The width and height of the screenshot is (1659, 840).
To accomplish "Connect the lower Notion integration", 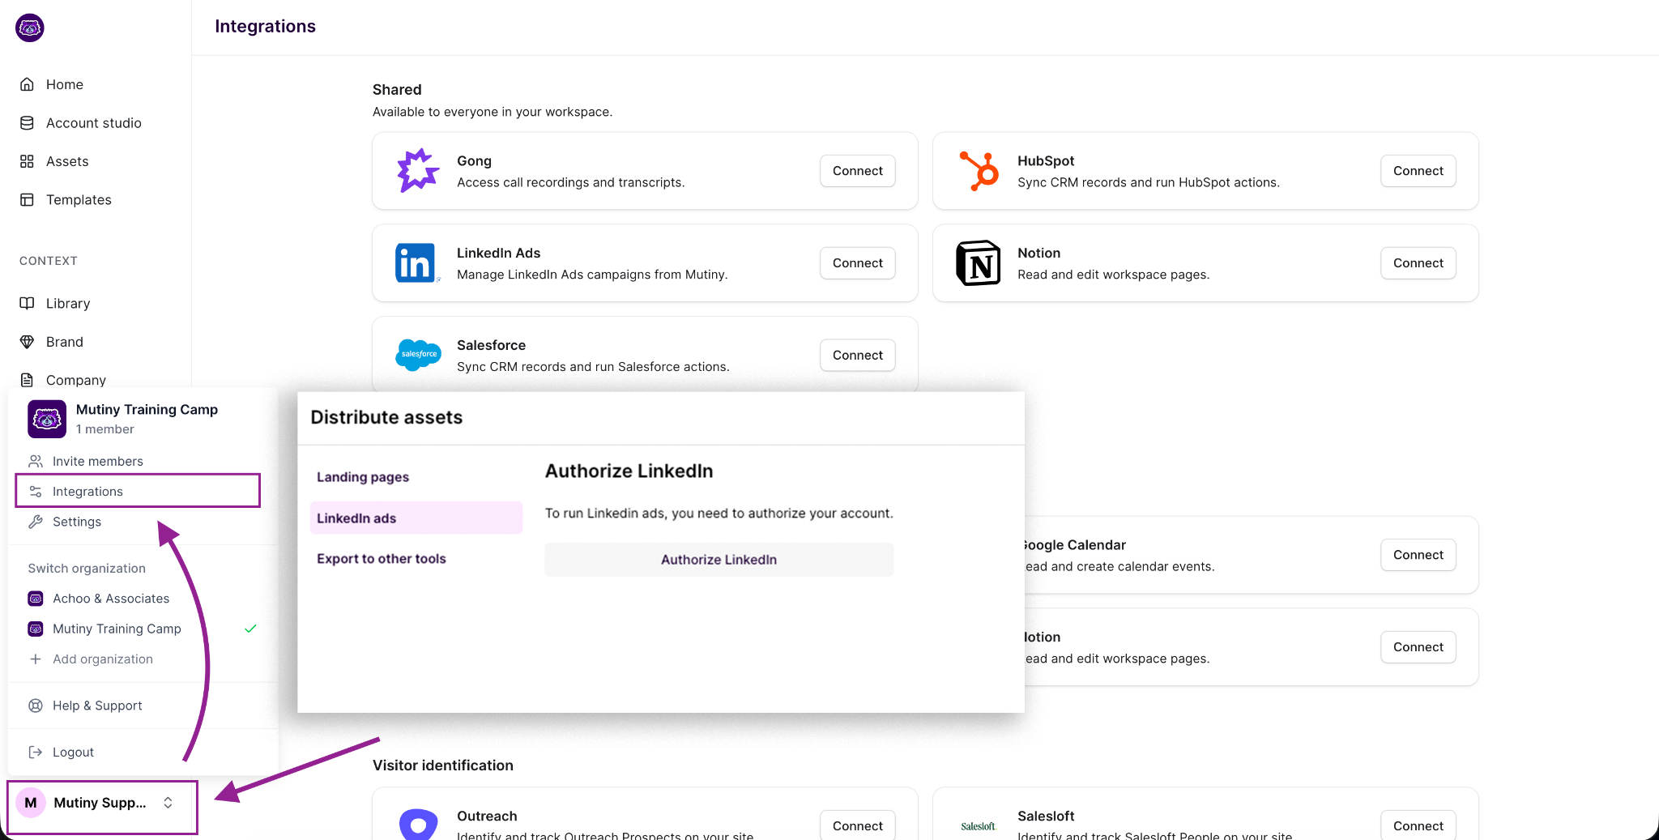I will (1418, 647).
